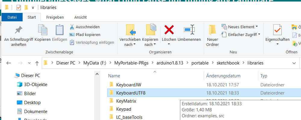The image size is (301, 120).
Task: Open Desktop in the navigation pane
Action: pyautogui.click(x=32, y=102)
